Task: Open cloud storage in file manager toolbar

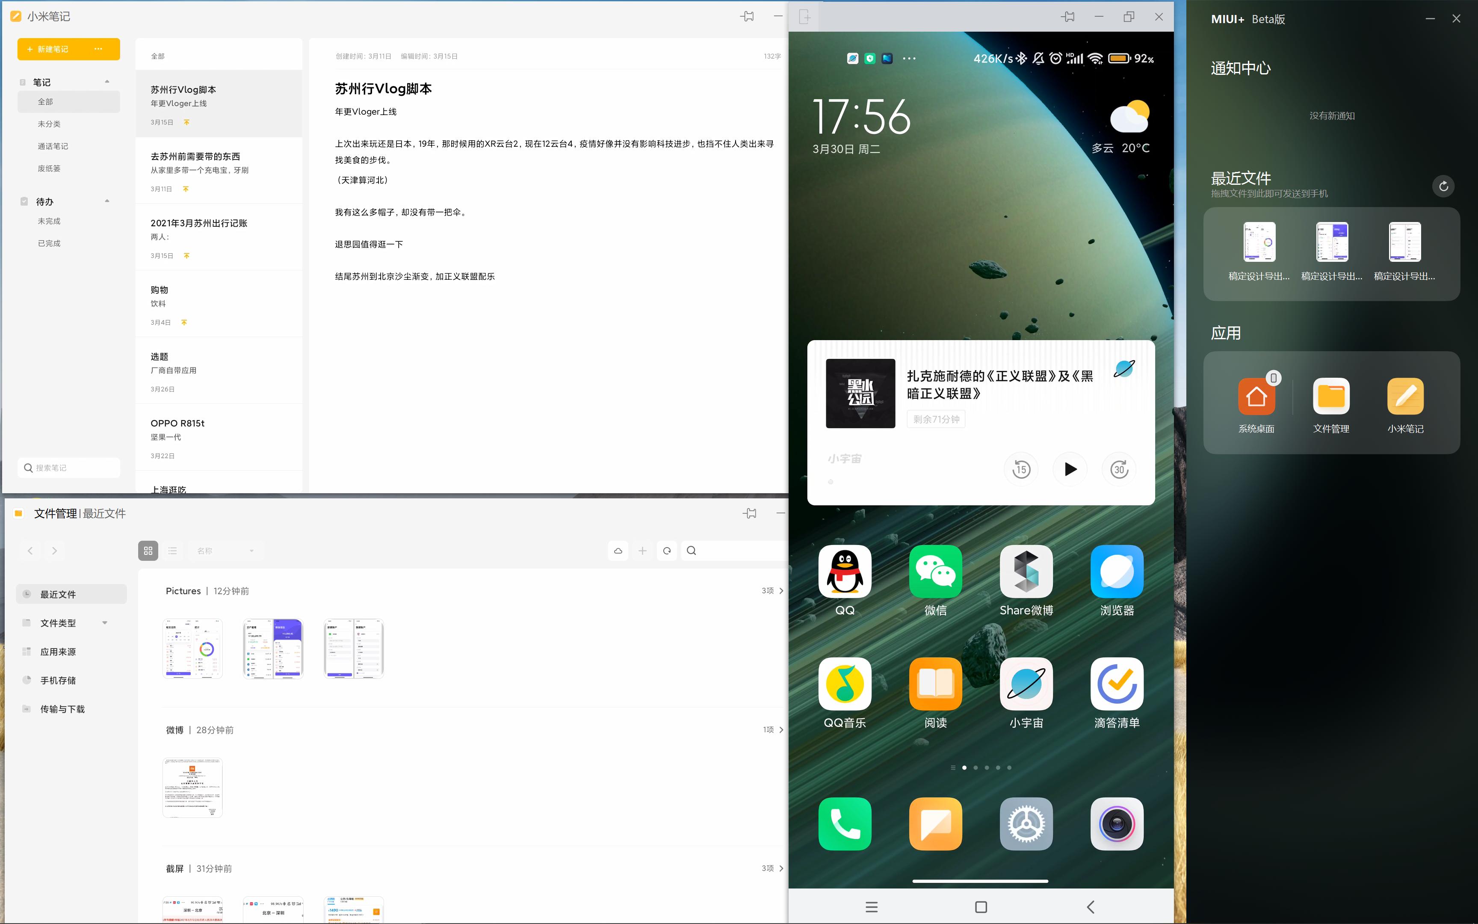Action: [x=618, y=550]
